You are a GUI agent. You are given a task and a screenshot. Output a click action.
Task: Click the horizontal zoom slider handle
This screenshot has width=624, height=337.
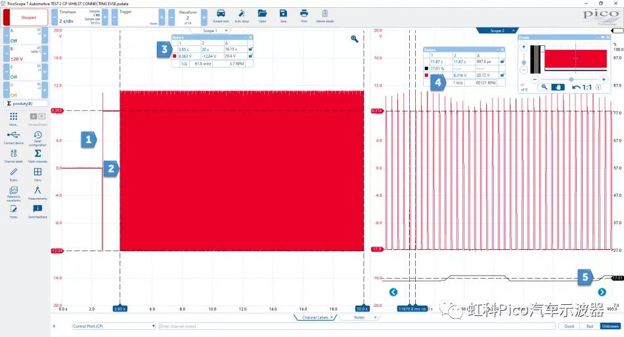[571, 79]
